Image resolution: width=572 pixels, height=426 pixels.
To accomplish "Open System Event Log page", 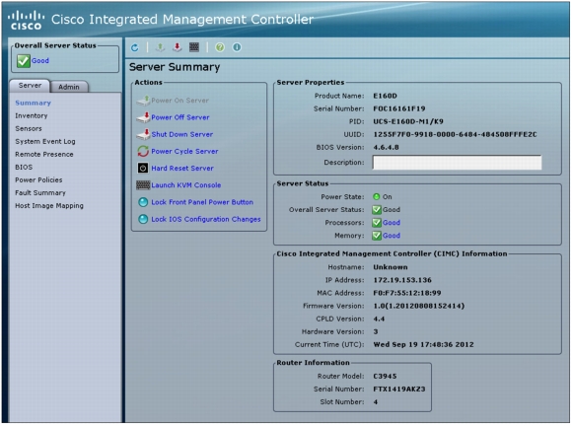I will (45, 142).
